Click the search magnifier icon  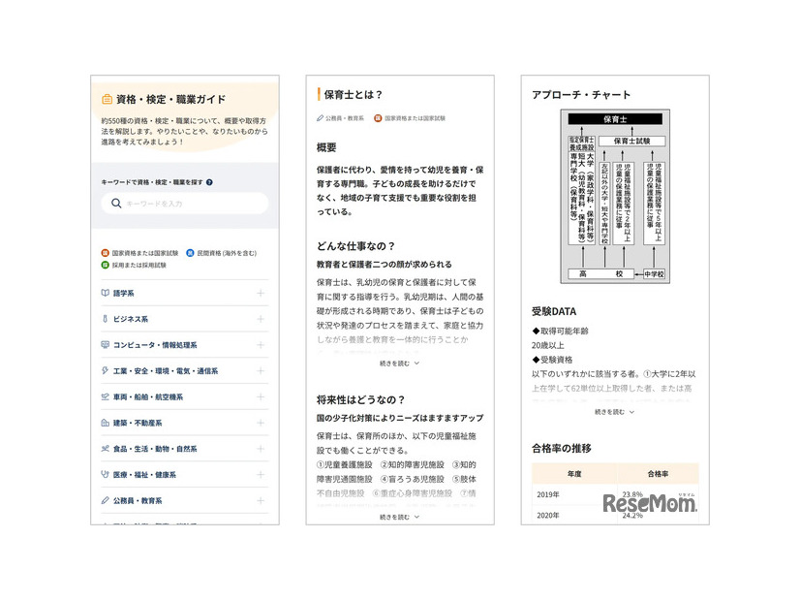tap(116, 204)
